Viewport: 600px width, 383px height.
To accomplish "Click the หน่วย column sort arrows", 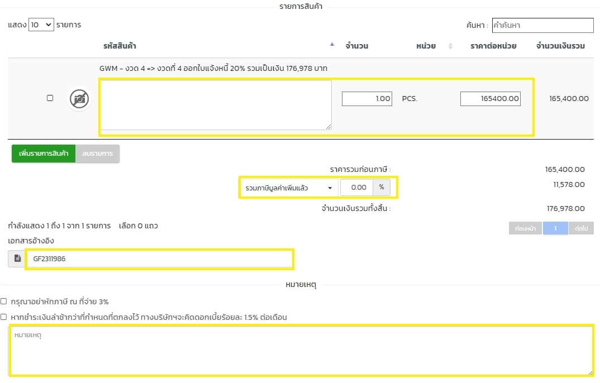I will pos(450,46).
